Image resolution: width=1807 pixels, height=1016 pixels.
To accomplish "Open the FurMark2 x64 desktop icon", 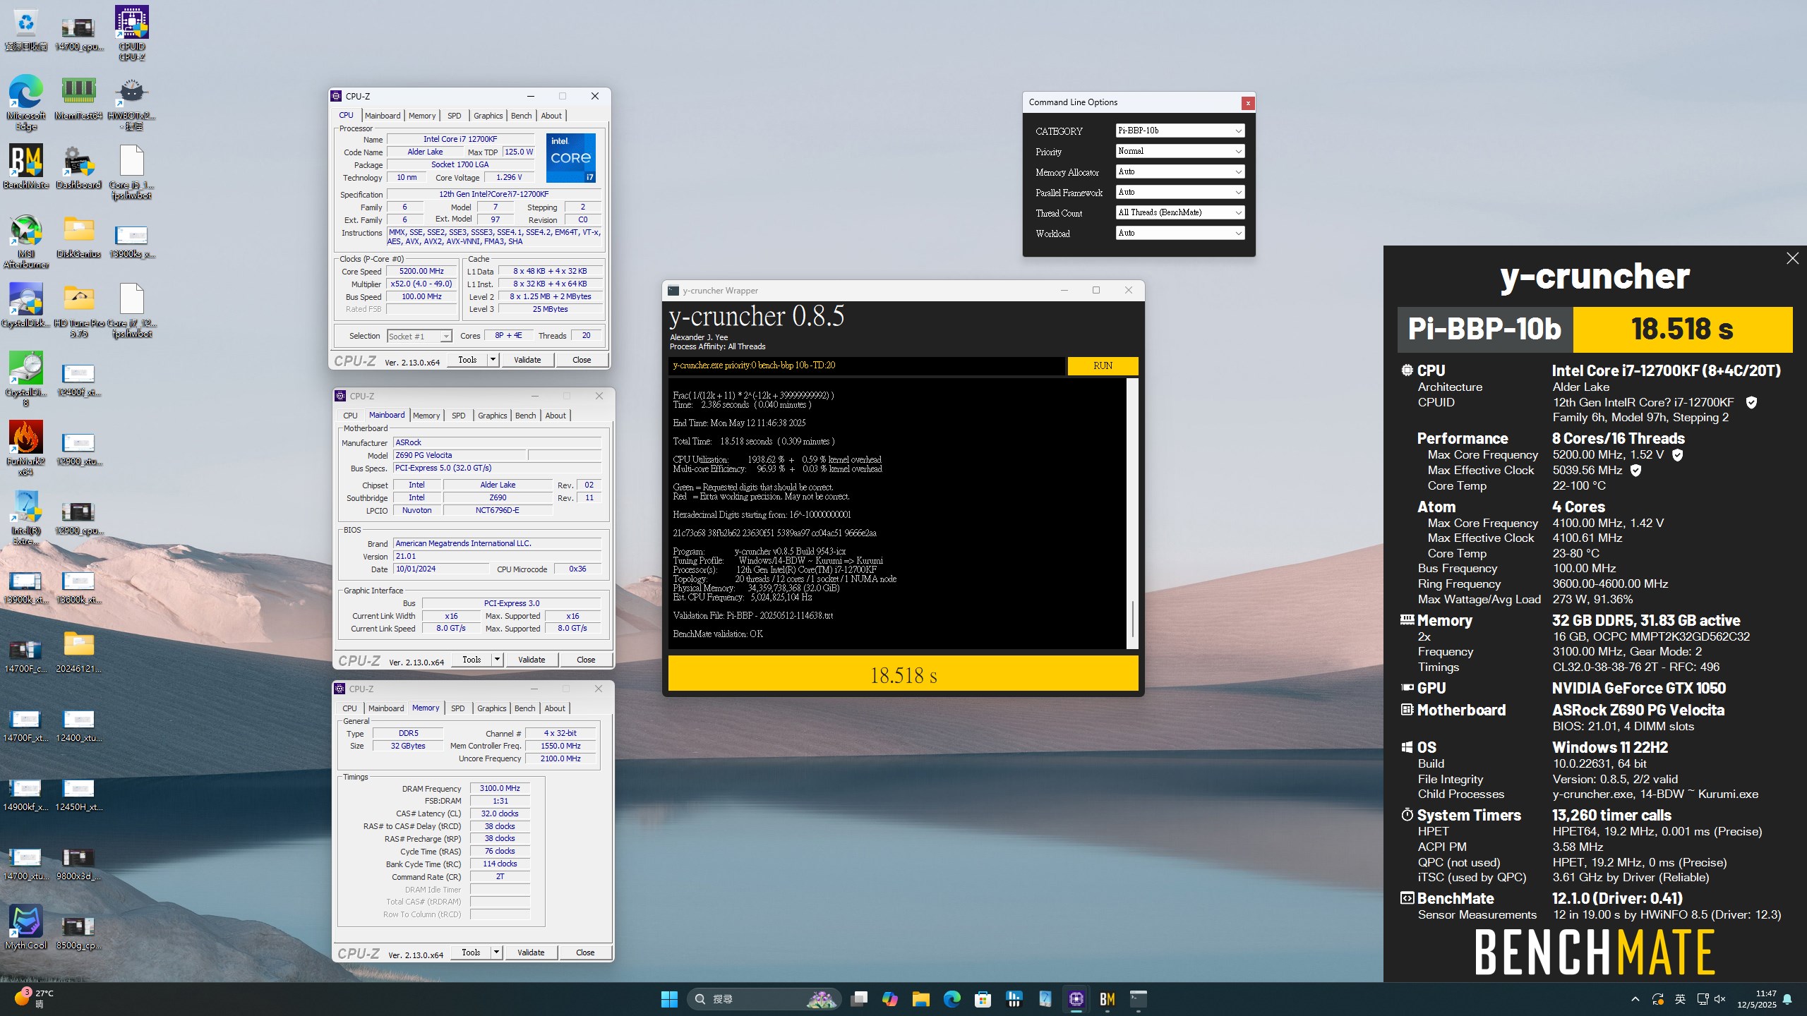I will (x=26, y=449).
